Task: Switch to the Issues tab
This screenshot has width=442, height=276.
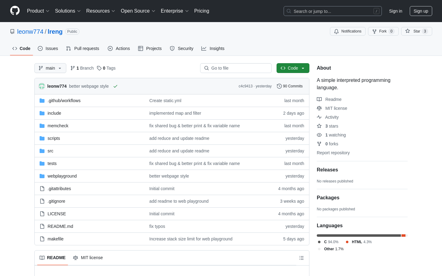Action: point(48,48)
